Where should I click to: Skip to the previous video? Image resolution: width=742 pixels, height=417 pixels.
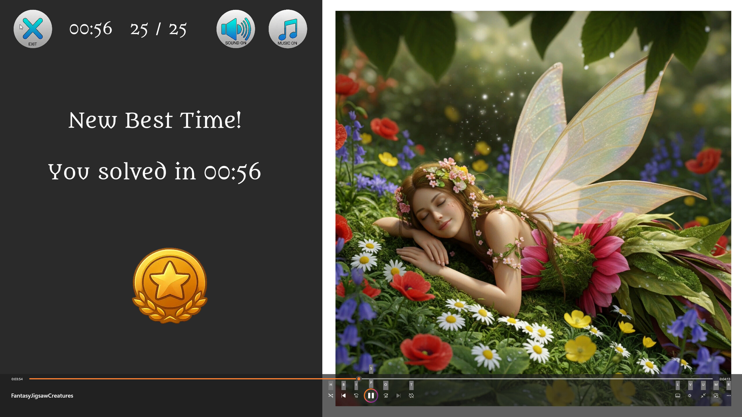pos(343,396)
